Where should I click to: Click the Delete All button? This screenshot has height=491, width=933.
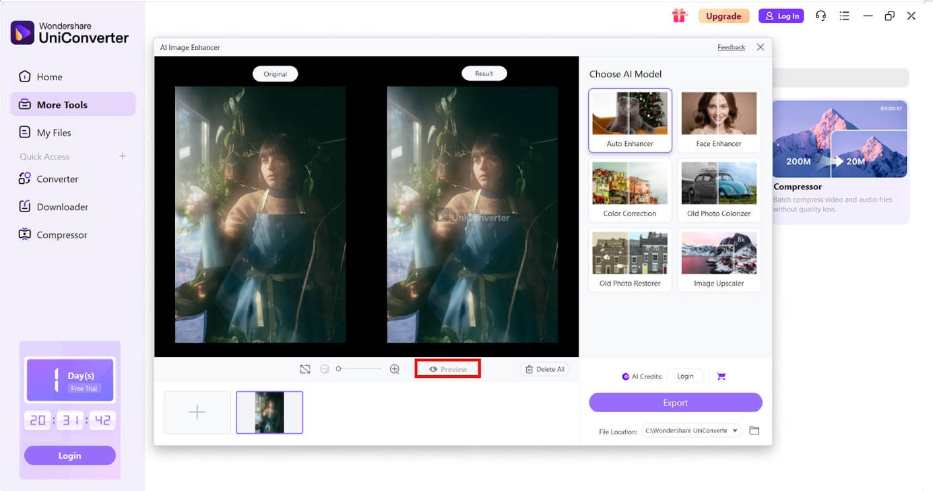tap(545, 369)
